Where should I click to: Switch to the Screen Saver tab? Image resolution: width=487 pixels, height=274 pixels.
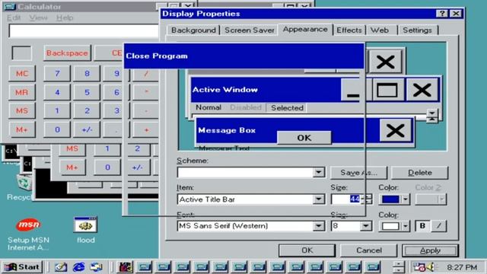[250, 30]
